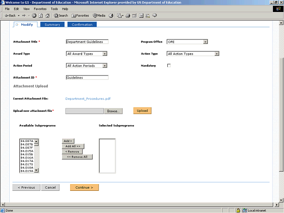The height and width of the screenshot is (213, 284).
Task: Click the Windows logo throbber icon
Action: (278, 9)
